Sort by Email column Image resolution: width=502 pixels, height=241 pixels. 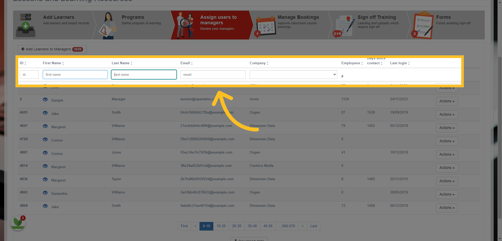coord(186,63)
